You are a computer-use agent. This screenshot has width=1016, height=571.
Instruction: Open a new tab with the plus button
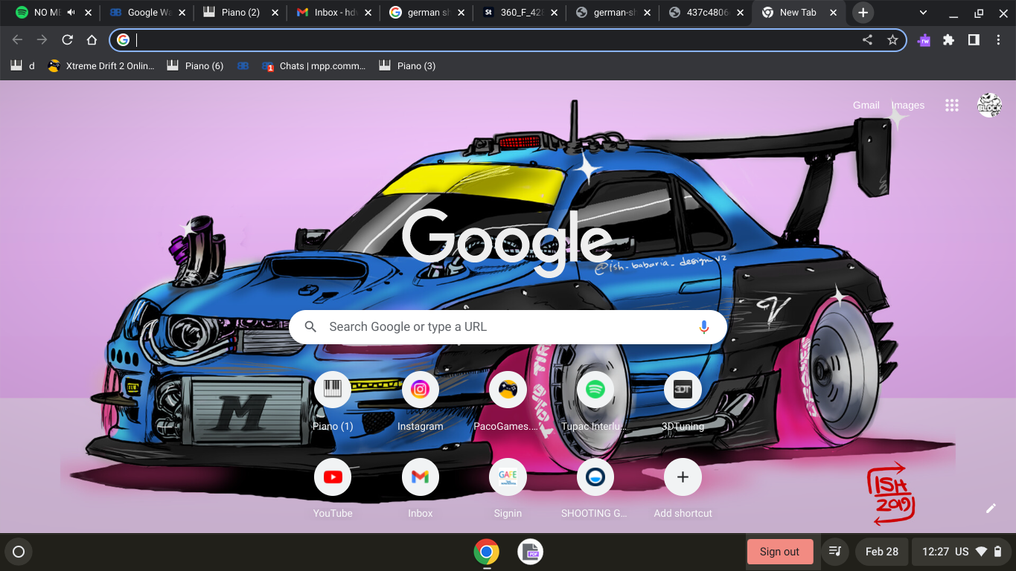tap(863, 13)
